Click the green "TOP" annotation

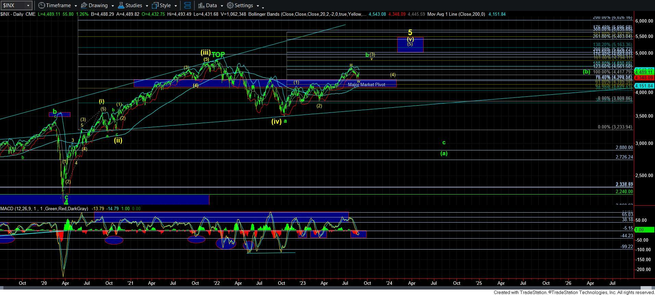218,54
